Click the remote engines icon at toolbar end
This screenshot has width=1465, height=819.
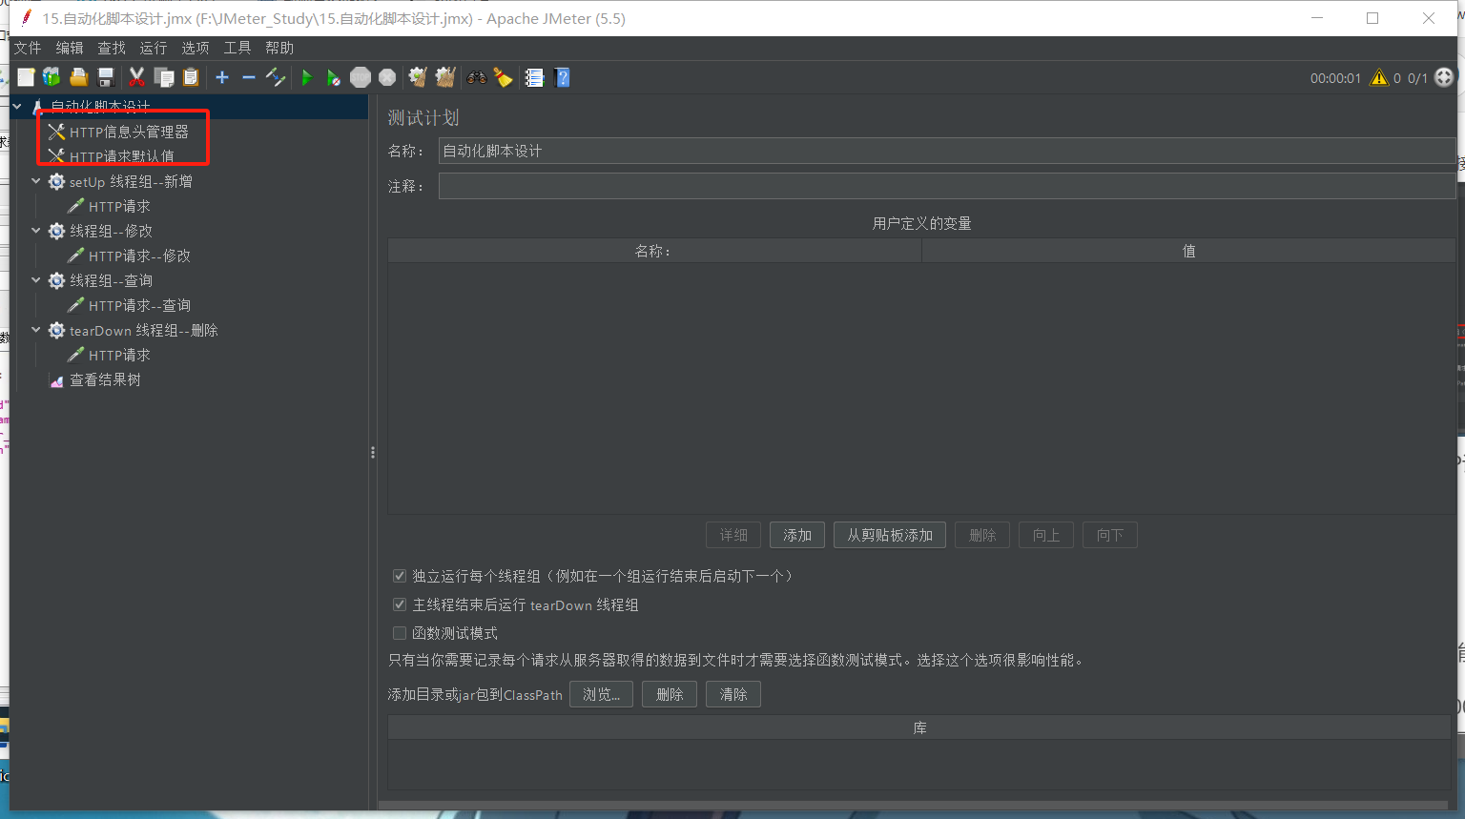(1444, 77)
